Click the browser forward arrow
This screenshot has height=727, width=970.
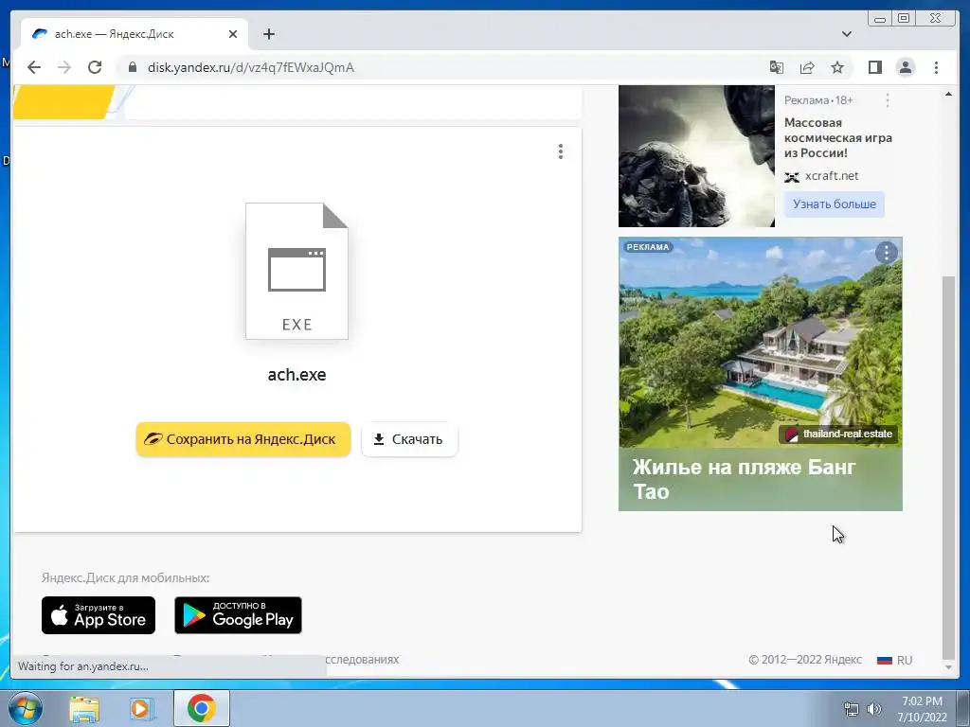pyautogui.click(x=64, y=67)
